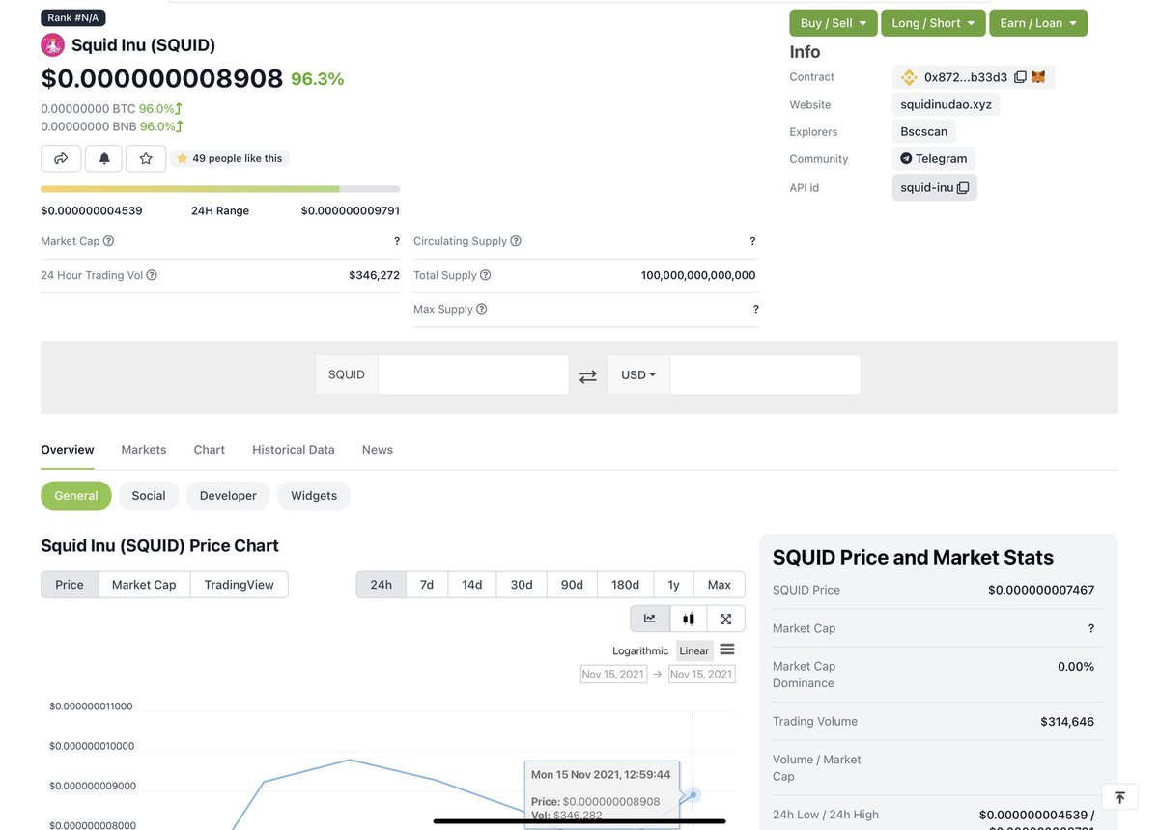
Task: Open the USD currency dropdown
Action: point(638,374)
